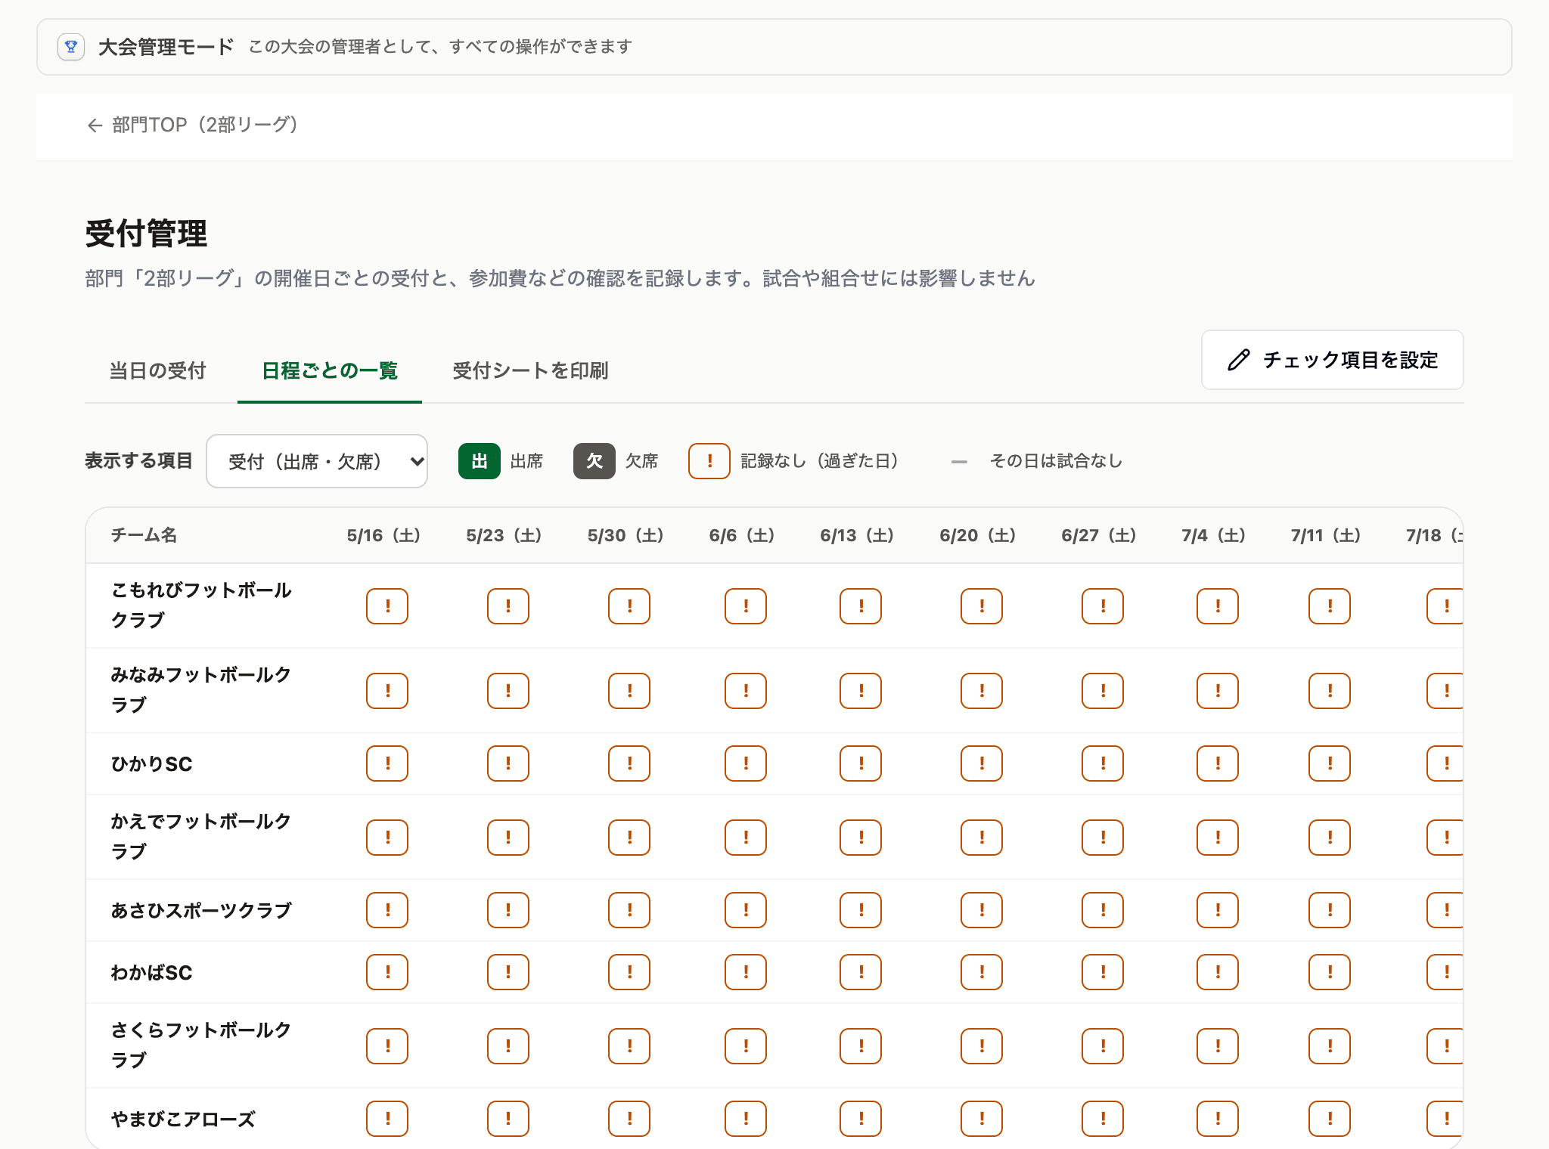
Task: Click the green 出 attendance legend badge
Action: click(x=480, y=461)
